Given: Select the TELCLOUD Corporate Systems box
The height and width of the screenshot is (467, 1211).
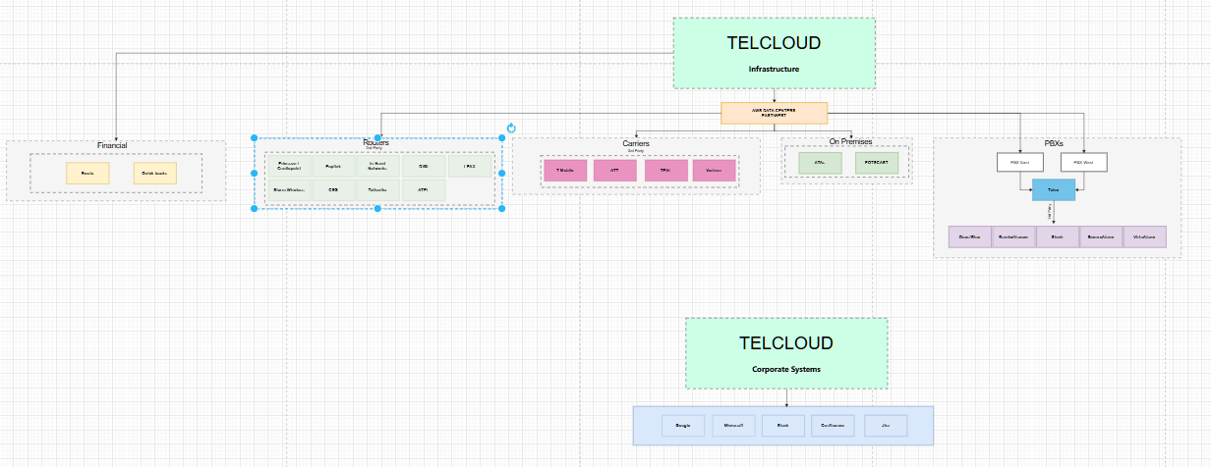Looking at the screenshot, I should 786,353.
